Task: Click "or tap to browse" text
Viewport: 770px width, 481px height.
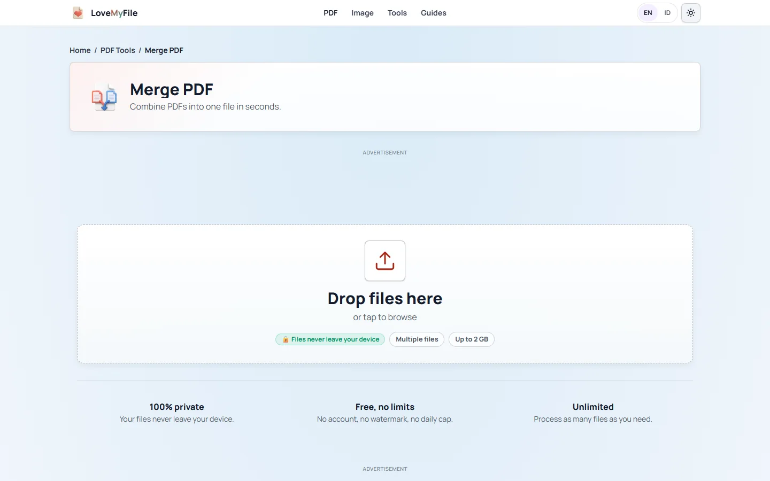Action: [x=385, y=317]
